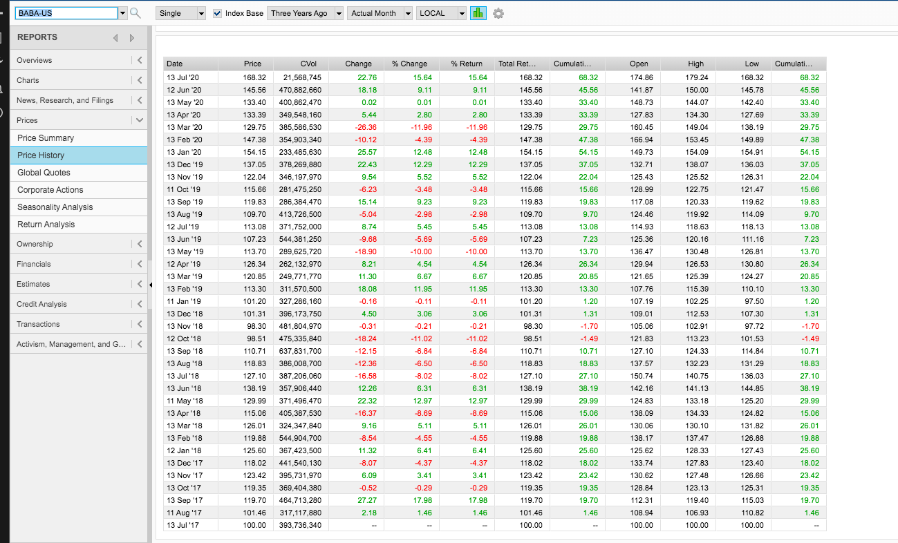Viewport: 898px width, 543px height.
Task: Click the BABA-US ticker input field
Action: coord(66,13)
